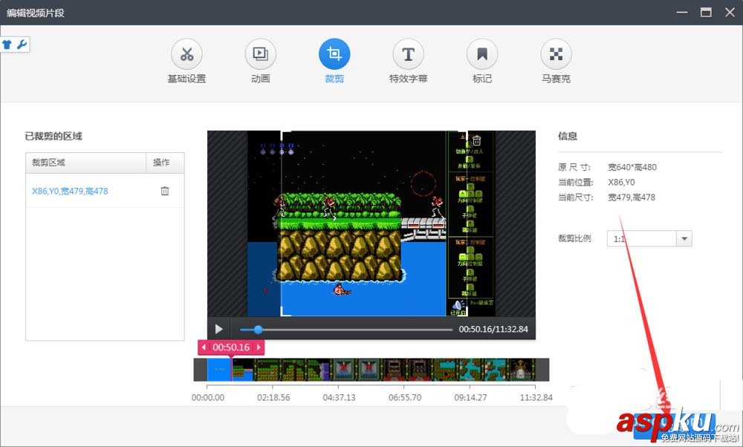Open the 基础设置 basic settings tool
Screen dimensions: 743x447
pos(186,53)
